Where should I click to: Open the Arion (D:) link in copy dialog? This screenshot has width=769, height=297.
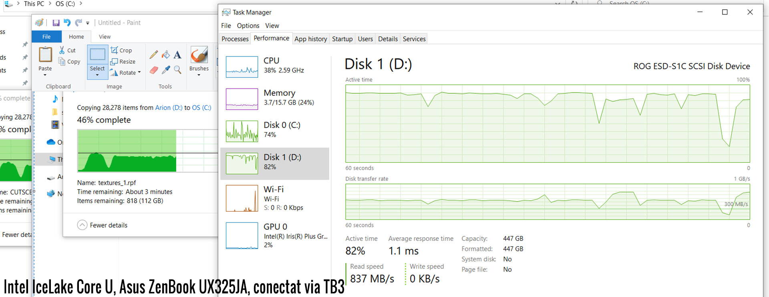click(169, 107)
